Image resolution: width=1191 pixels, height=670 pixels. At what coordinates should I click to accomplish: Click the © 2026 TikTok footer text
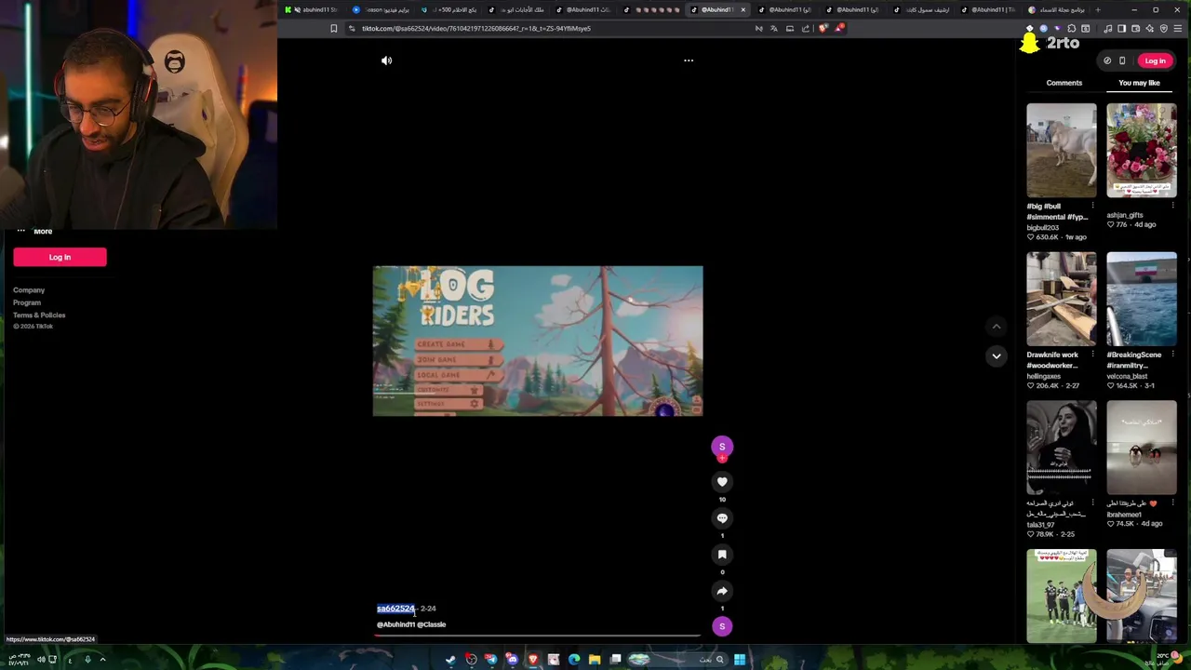pyautogui.click(x=33, y=327)
